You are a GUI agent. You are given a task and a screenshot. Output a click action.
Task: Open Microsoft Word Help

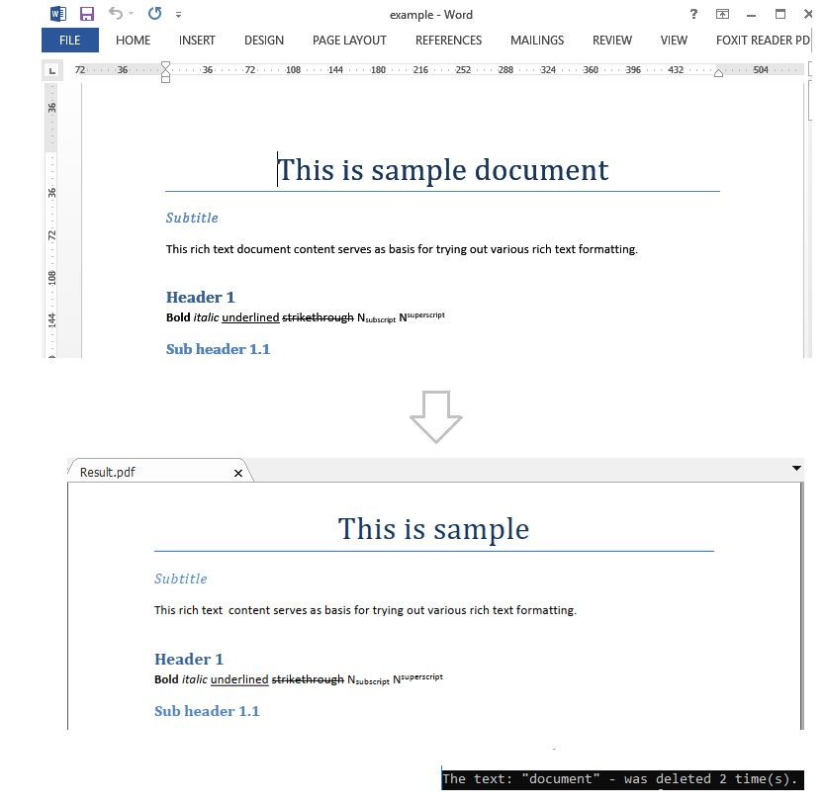click(693, 14)
